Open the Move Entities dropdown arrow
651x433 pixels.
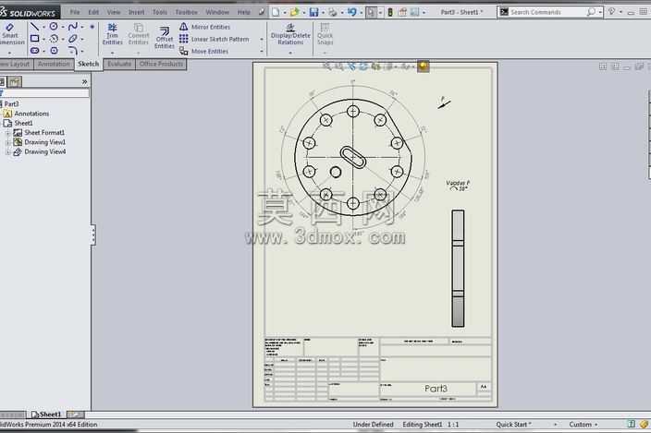pos(262,51)
